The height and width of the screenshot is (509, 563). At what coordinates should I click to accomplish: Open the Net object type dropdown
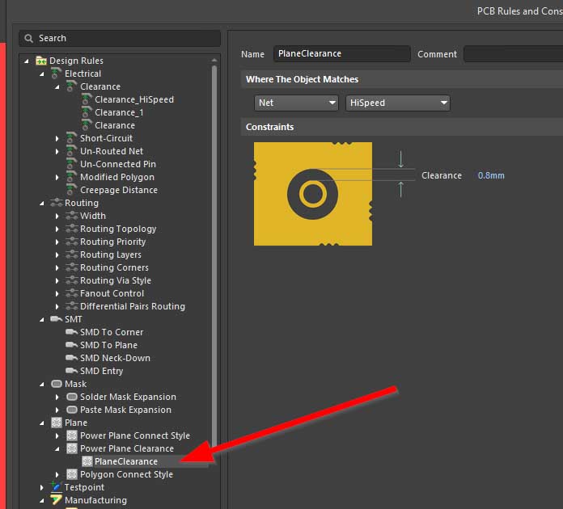296,103
